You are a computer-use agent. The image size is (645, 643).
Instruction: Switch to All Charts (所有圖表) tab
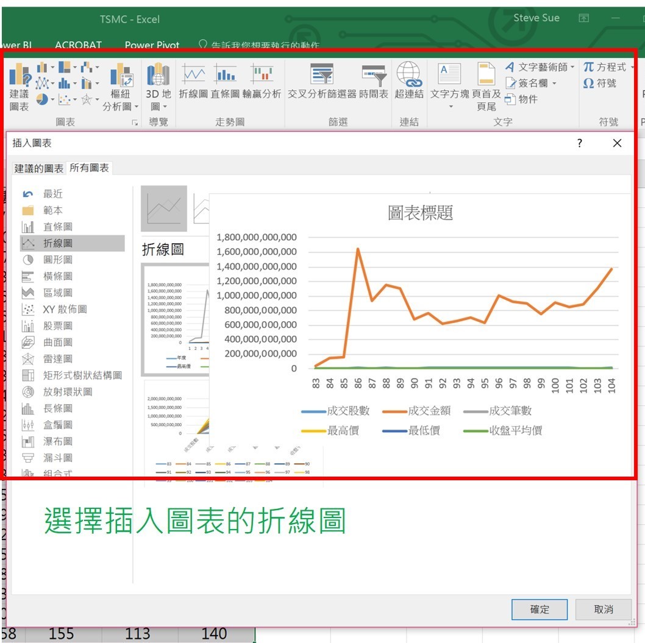tap(89, 168)
